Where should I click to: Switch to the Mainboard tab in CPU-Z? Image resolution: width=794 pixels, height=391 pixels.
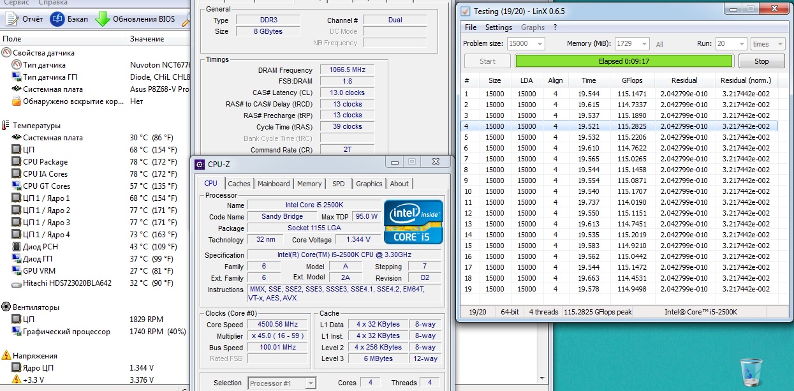coord(273,184)
